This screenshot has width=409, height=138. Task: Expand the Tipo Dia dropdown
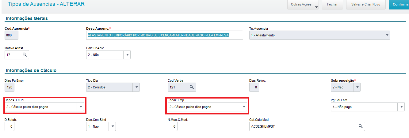(x=136, y=87)
